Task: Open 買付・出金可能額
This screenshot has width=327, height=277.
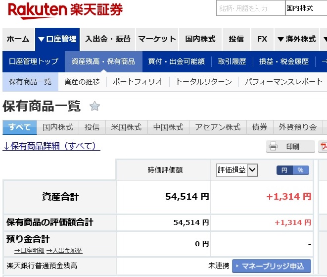Action: (177, 61)
